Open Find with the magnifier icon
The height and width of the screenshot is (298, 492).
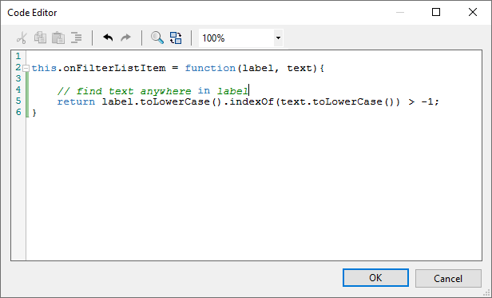[157, 38]
